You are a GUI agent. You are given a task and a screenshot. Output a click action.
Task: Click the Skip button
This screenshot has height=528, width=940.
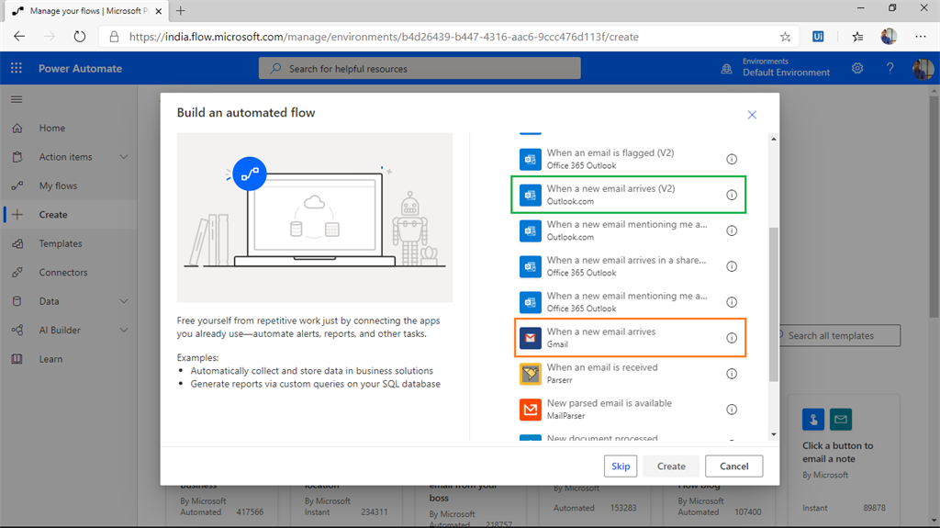621,466
